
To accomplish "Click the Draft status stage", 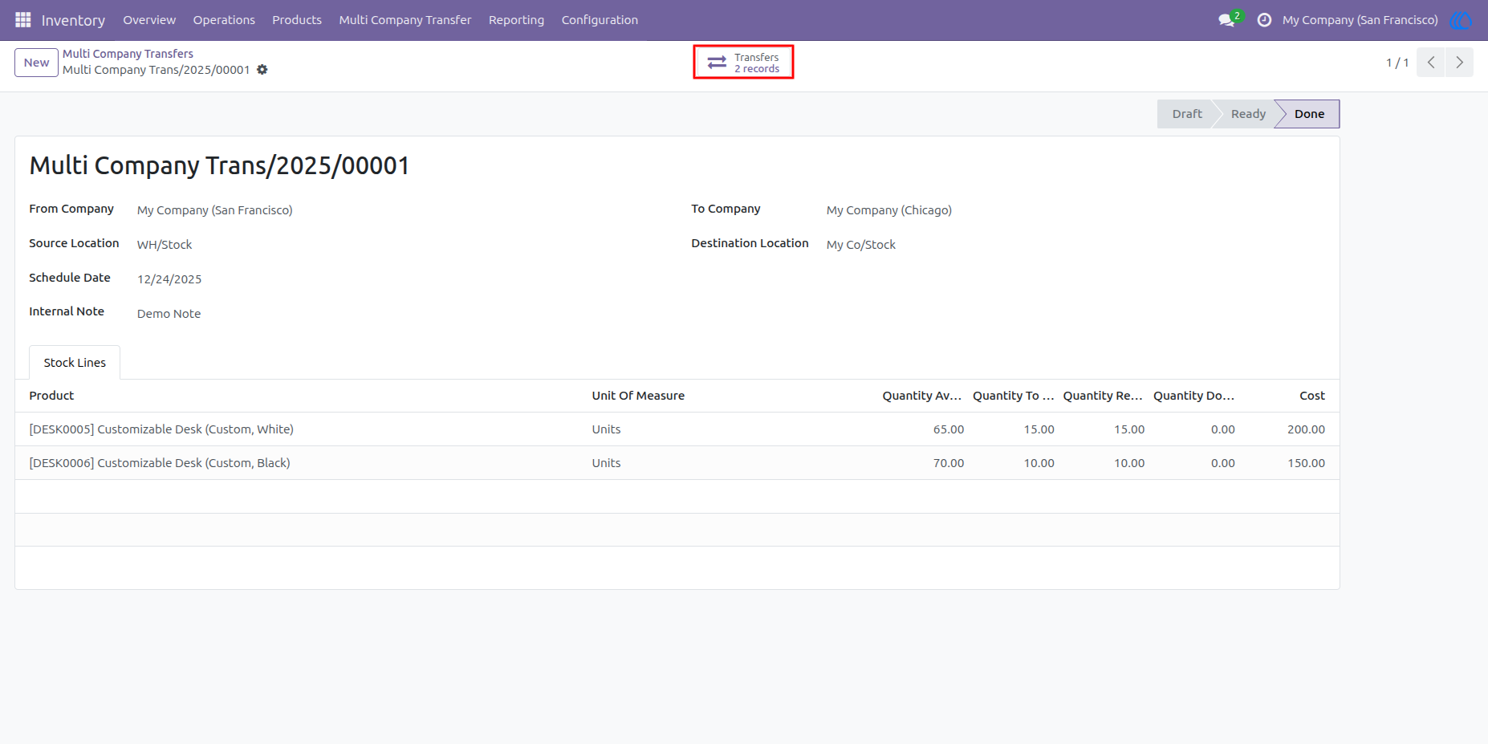I will pos(1186,114).
